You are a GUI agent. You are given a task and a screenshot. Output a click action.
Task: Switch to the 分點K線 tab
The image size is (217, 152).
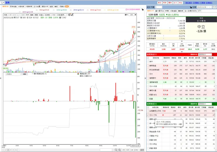21,6
